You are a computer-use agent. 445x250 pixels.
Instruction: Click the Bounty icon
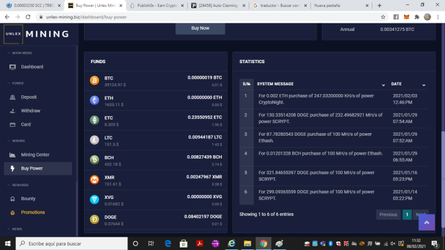(13, 199)
